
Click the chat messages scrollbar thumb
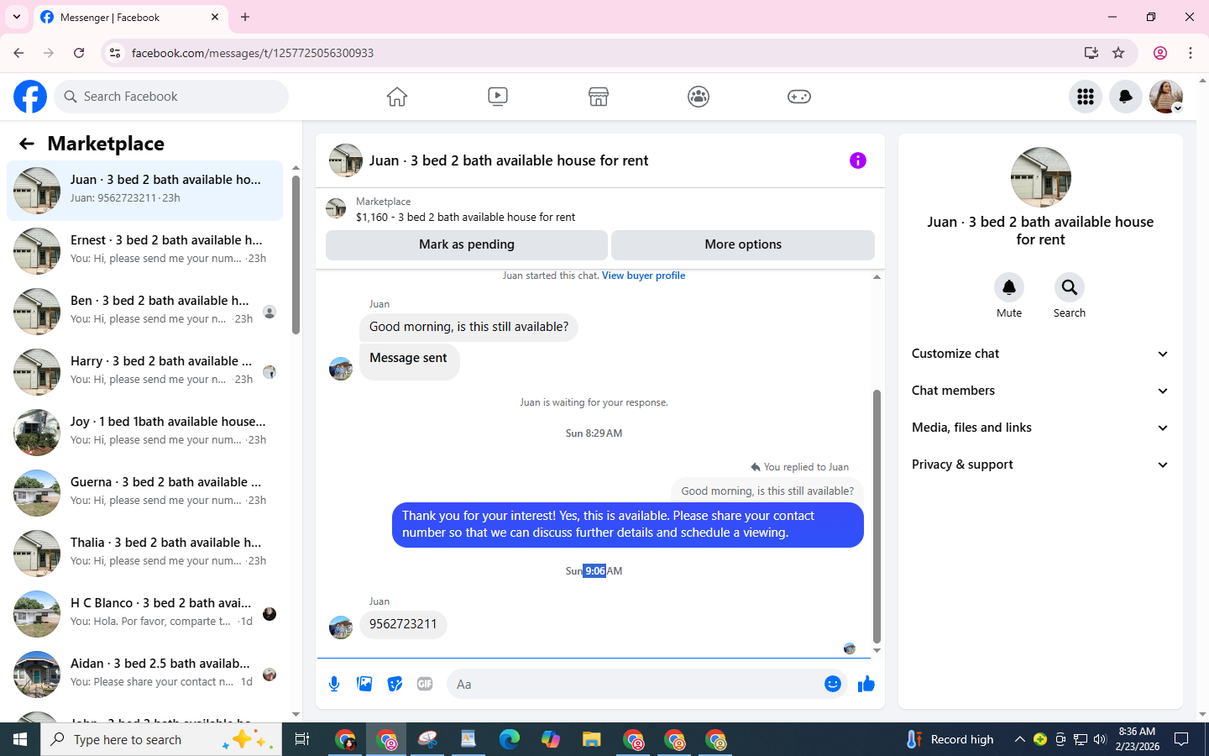pyautogui.click(x=877, y=516)
